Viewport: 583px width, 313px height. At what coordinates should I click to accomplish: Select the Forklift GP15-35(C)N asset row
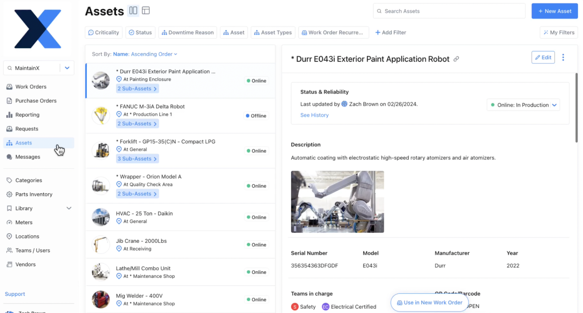click(x=180, y=150)
